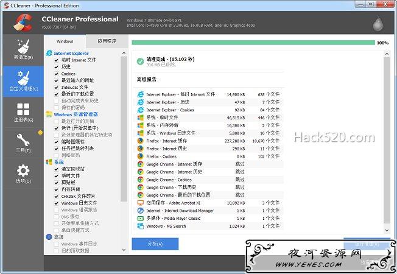Enable 最近打开的文档 checkbox
The height and width of the screenshot is (274, 397).
[x=57, y=122]
